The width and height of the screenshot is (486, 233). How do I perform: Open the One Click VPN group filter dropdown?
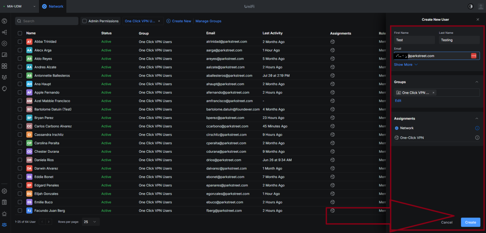(143, 21)
